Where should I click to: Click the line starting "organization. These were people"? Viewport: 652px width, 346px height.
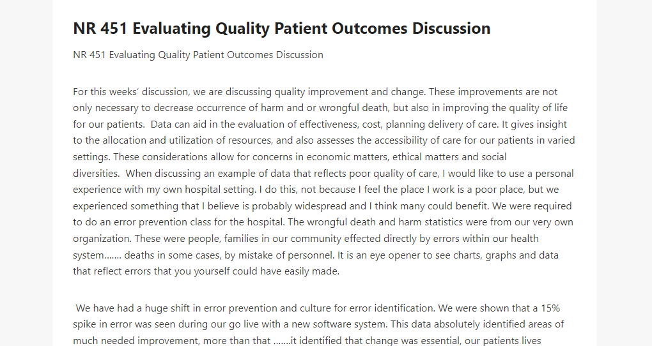306,239
